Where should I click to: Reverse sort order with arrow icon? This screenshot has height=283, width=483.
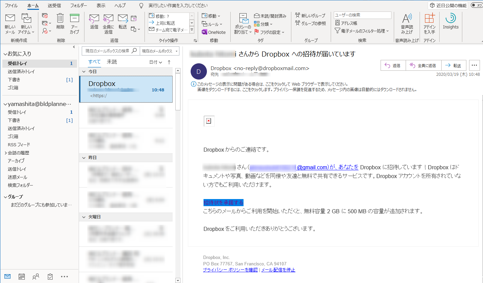(169, 62)
